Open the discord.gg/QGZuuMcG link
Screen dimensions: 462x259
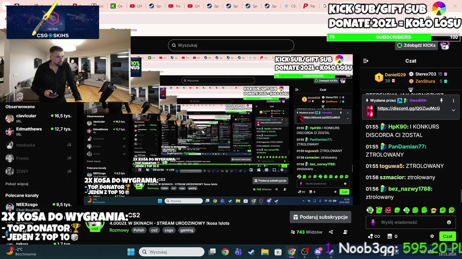pyautogui.click(x=409, y=108)
